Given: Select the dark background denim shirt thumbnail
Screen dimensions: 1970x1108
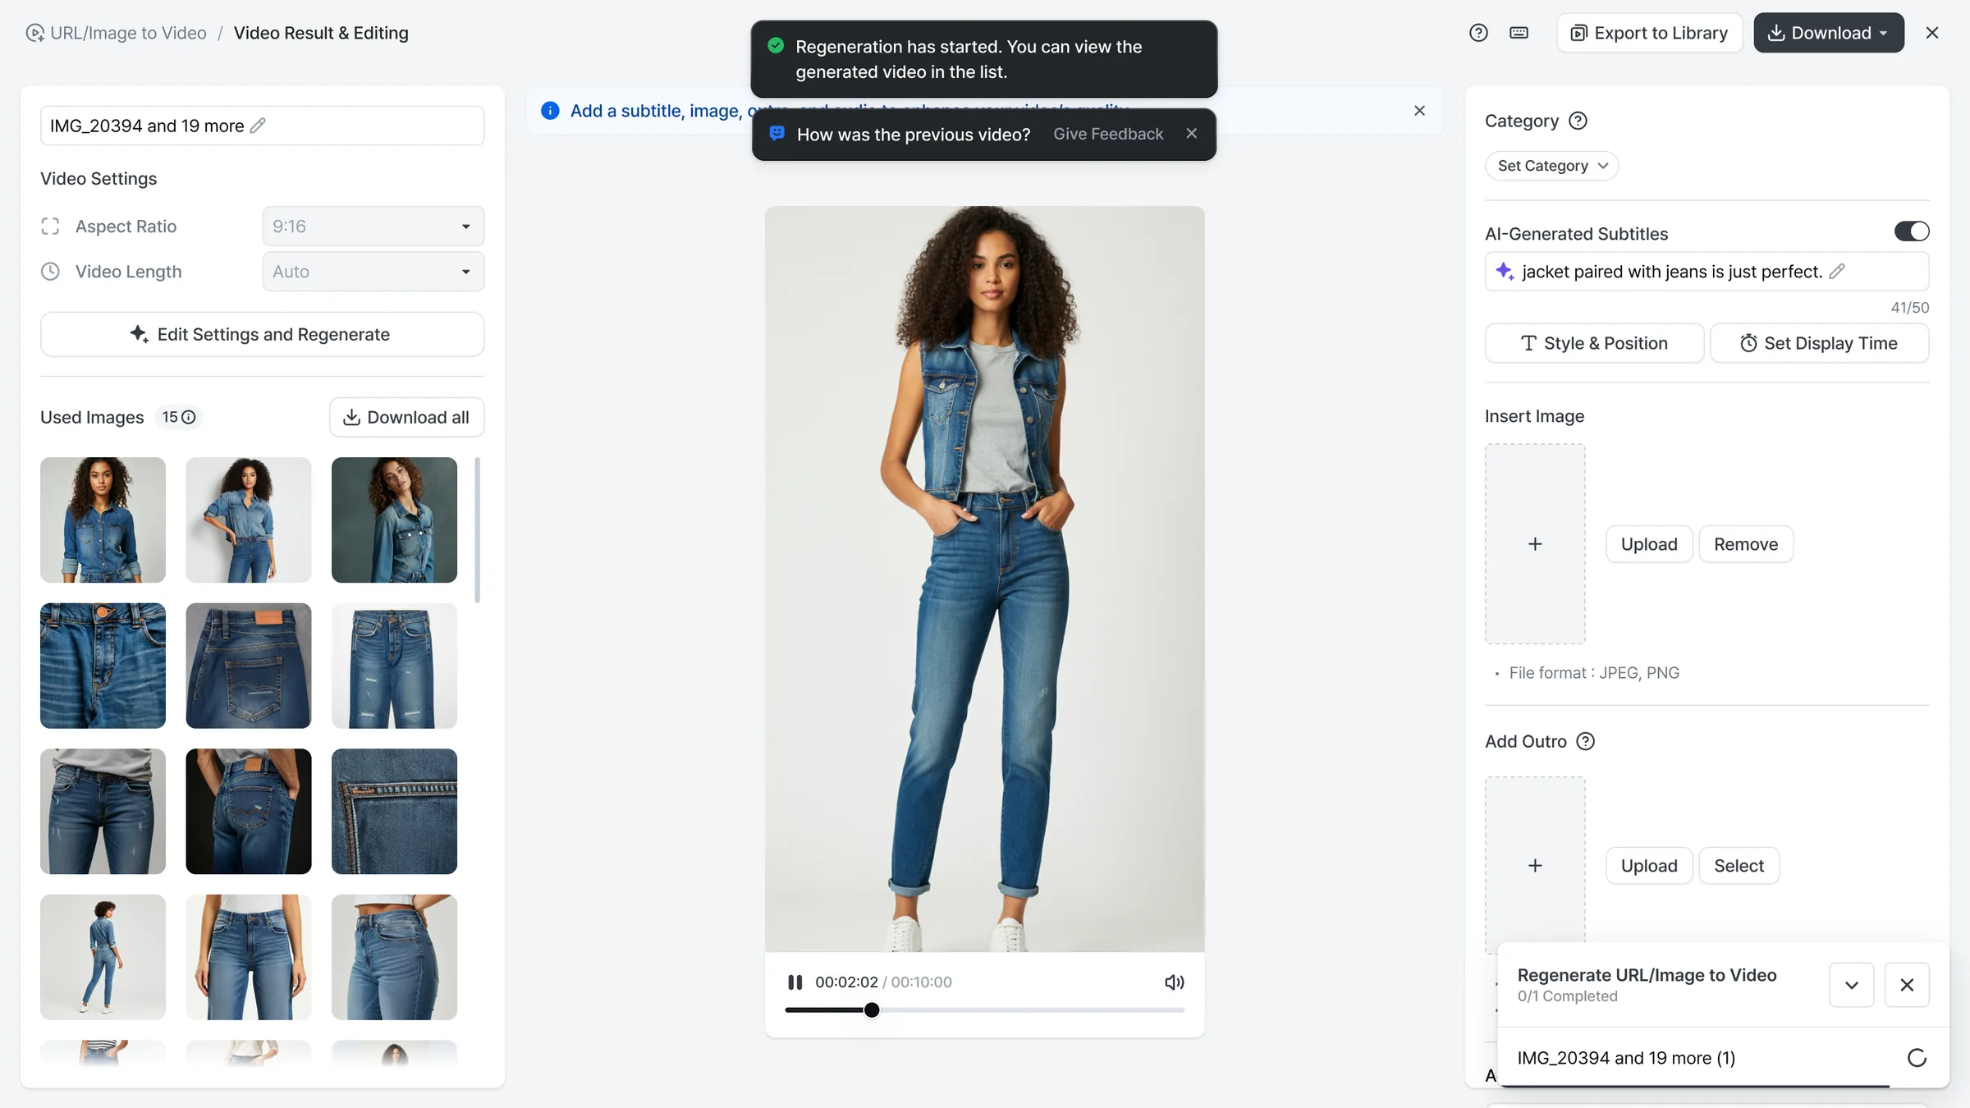Looking at the screenshot, I should [394, 520].
